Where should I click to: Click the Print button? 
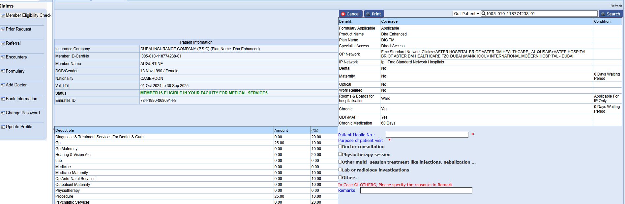[374, 14]
